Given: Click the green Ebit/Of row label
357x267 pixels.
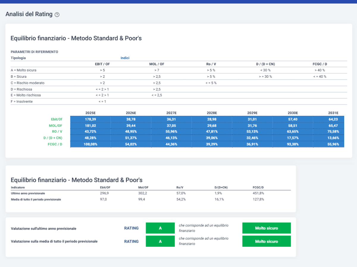Looking at the screenshot, I should click(57, 119).
